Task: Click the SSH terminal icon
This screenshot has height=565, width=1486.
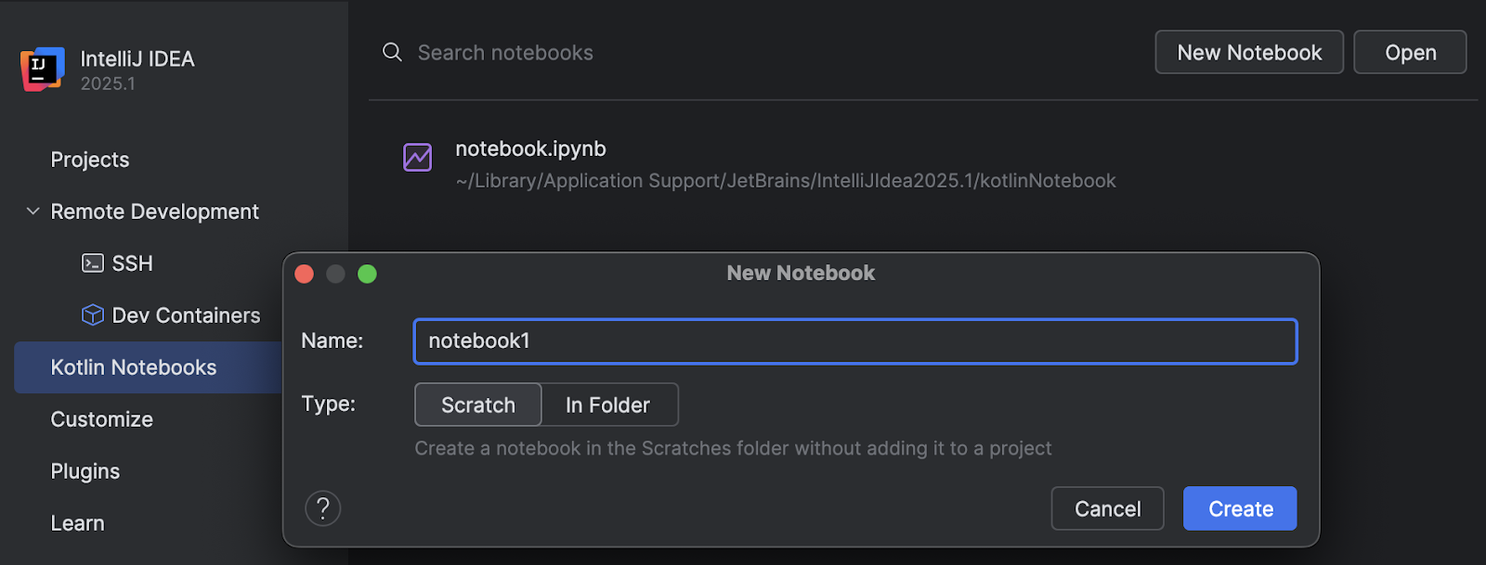Action: click(x=93, y=263)
